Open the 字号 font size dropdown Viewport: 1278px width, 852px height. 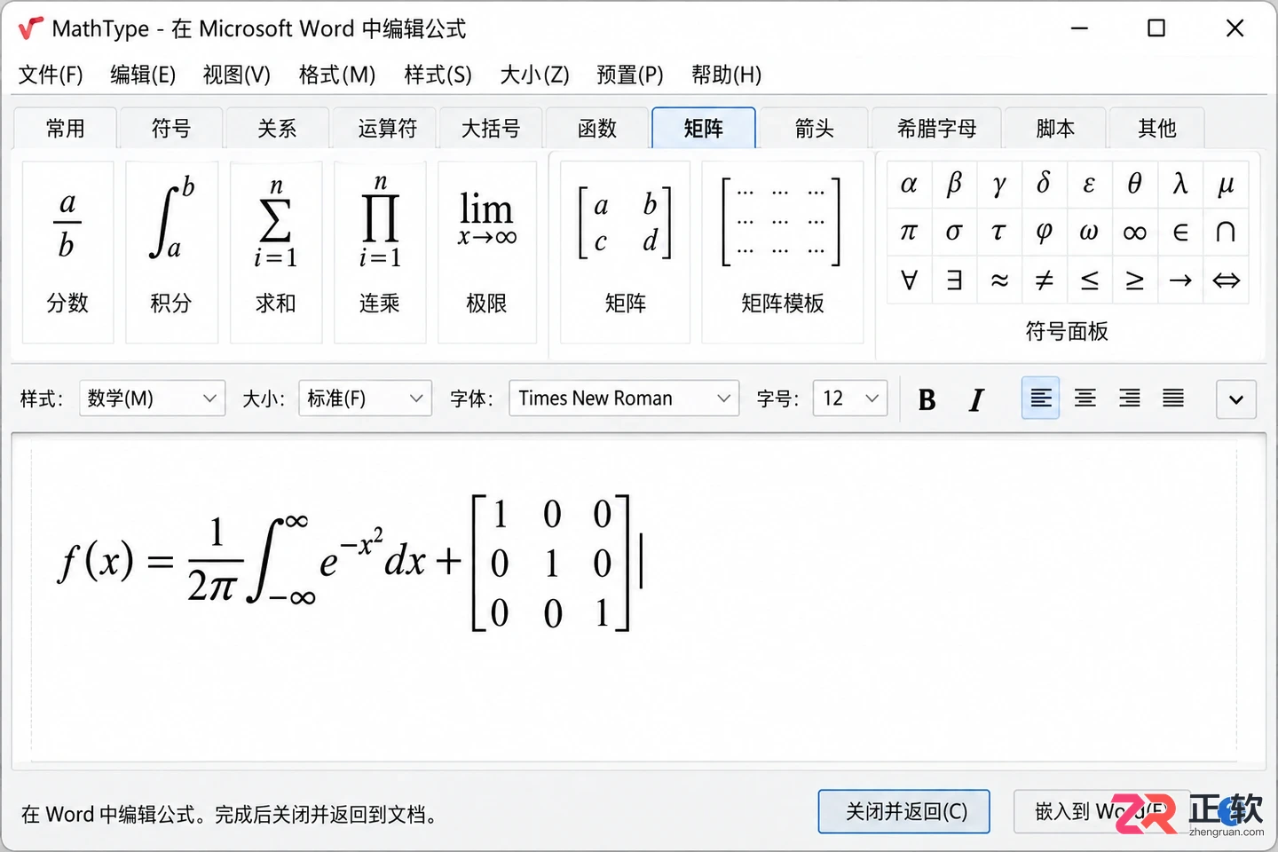(x=850, y=398)
